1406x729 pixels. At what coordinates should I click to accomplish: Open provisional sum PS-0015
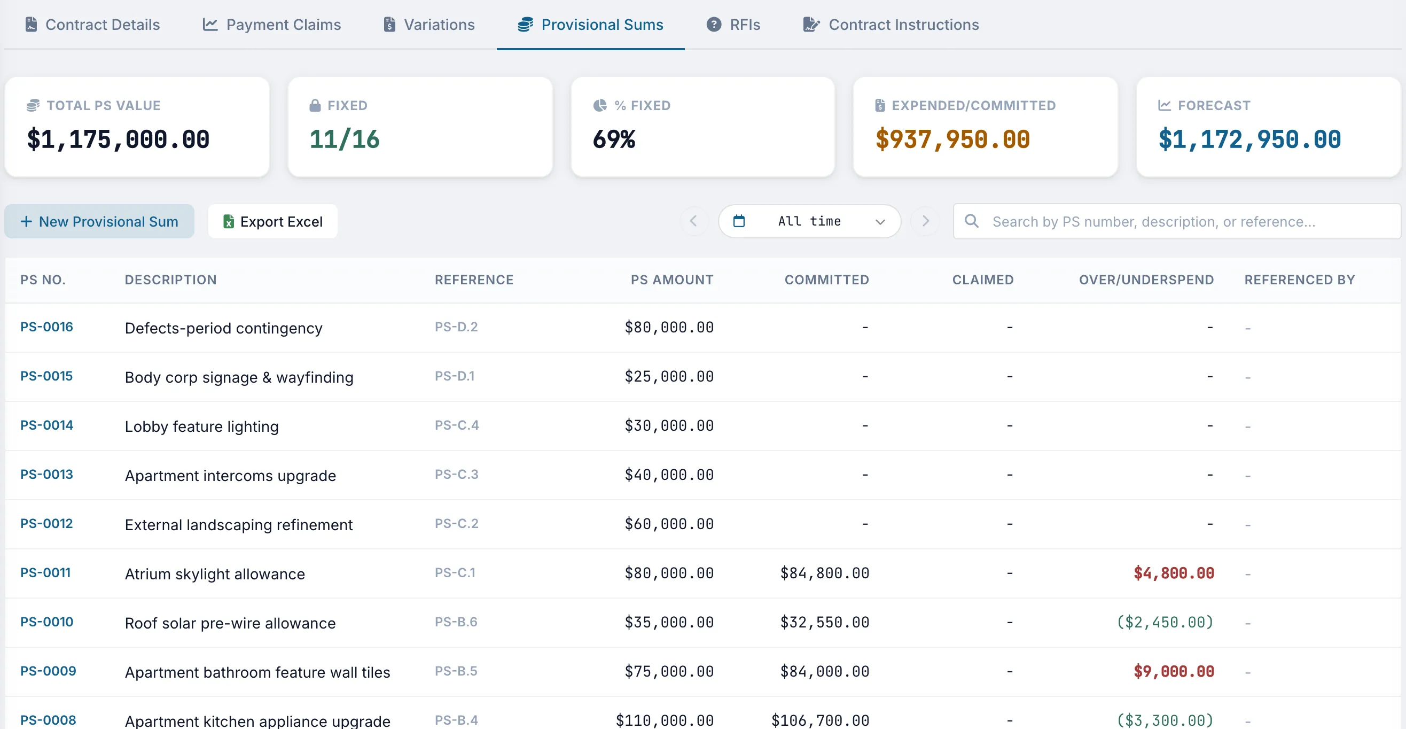coord(46,376)
